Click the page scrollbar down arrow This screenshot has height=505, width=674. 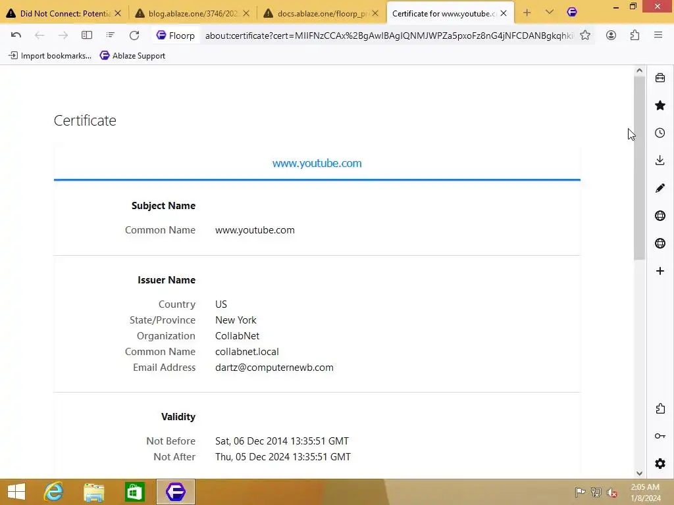(x=639, y=473)
